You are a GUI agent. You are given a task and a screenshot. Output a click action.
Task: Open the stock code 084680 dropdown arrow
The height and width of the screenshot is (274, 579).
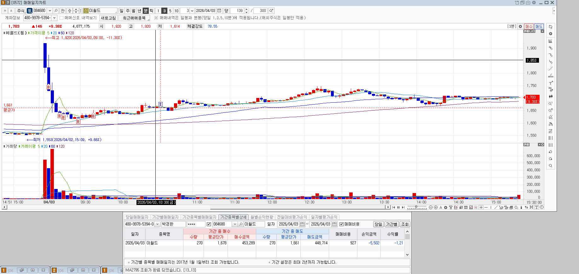[50, 11]
